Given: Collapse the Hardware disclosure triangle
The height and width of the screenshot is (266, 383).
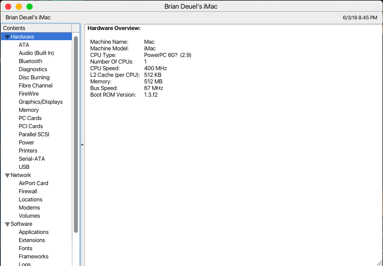Looking at the screenshot, I should click(x=7, y=37).
